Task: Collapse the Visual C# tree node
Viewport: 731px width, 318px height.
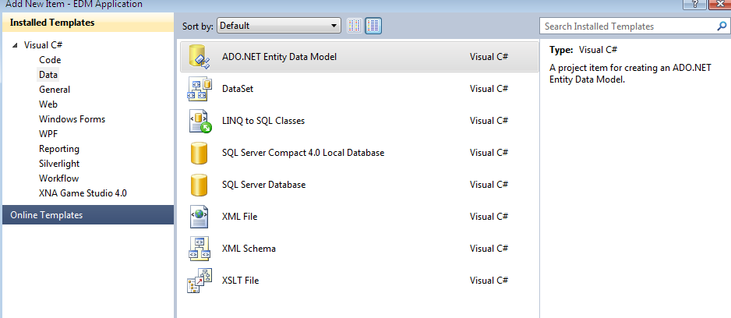Action: 14,46
